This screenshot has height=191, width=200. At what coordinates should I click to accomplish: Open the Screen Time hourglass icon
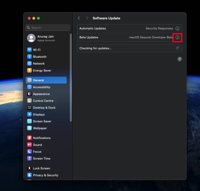click(29, 158)
